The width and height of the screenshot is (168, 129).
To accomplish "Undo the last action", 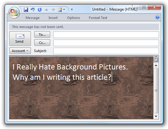I will point(33,10).
